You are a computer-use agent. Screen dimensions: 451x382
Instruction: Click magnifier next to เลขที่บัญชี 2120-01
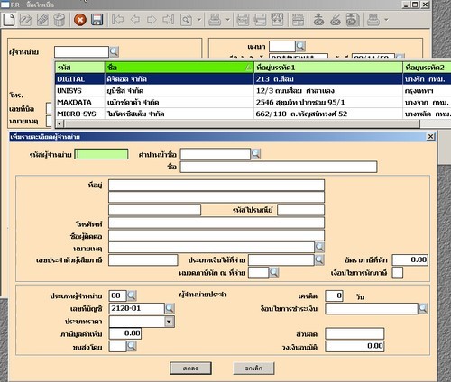click(170, 308)
